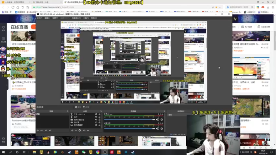Move the source up in the Sources panel
The image size is (276, 155).
(x=84, y=131)
